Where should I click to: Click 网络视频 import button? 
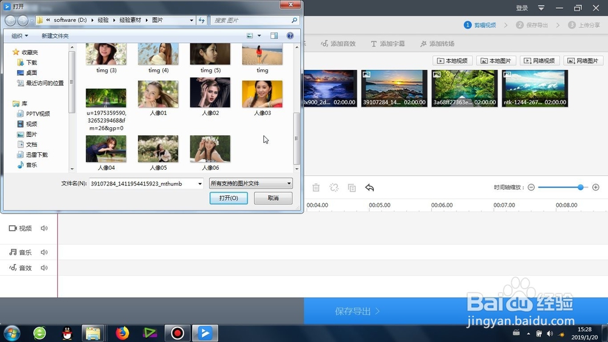click(539, 61)
